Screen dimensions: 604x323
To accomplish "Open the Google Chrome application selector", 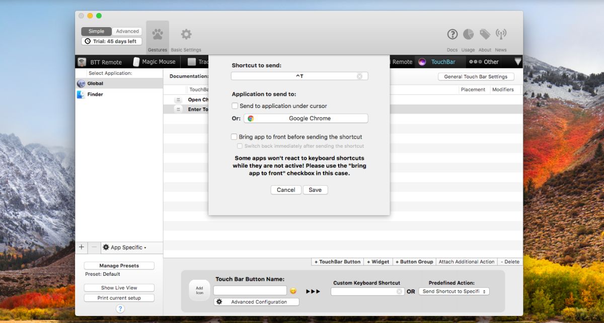I will [x=306, y=119].
